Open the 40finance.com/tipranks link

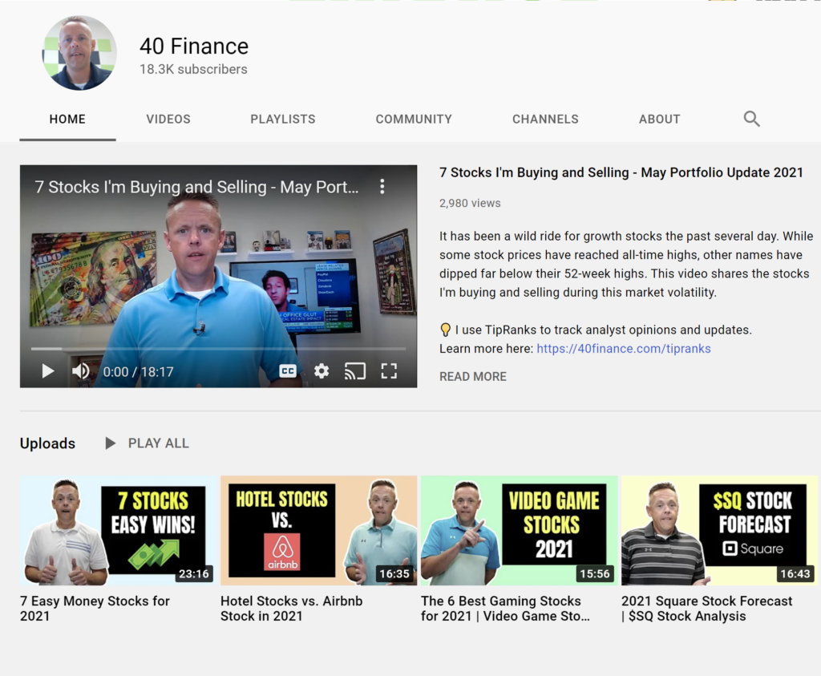click(623, 348)
